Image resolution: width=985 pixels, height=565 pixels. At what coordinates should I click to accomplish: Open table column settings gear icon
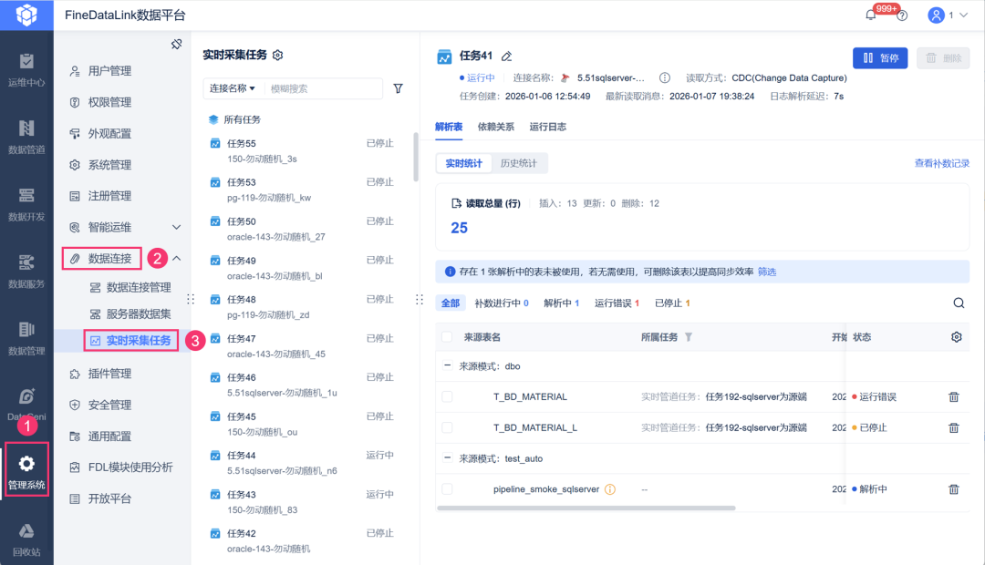pyautogui.click(x=956, y=337)
